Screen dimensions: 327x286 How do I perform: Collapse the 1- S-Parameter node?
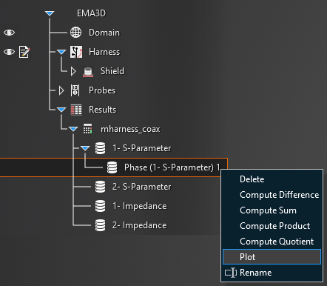pos(85,148)
